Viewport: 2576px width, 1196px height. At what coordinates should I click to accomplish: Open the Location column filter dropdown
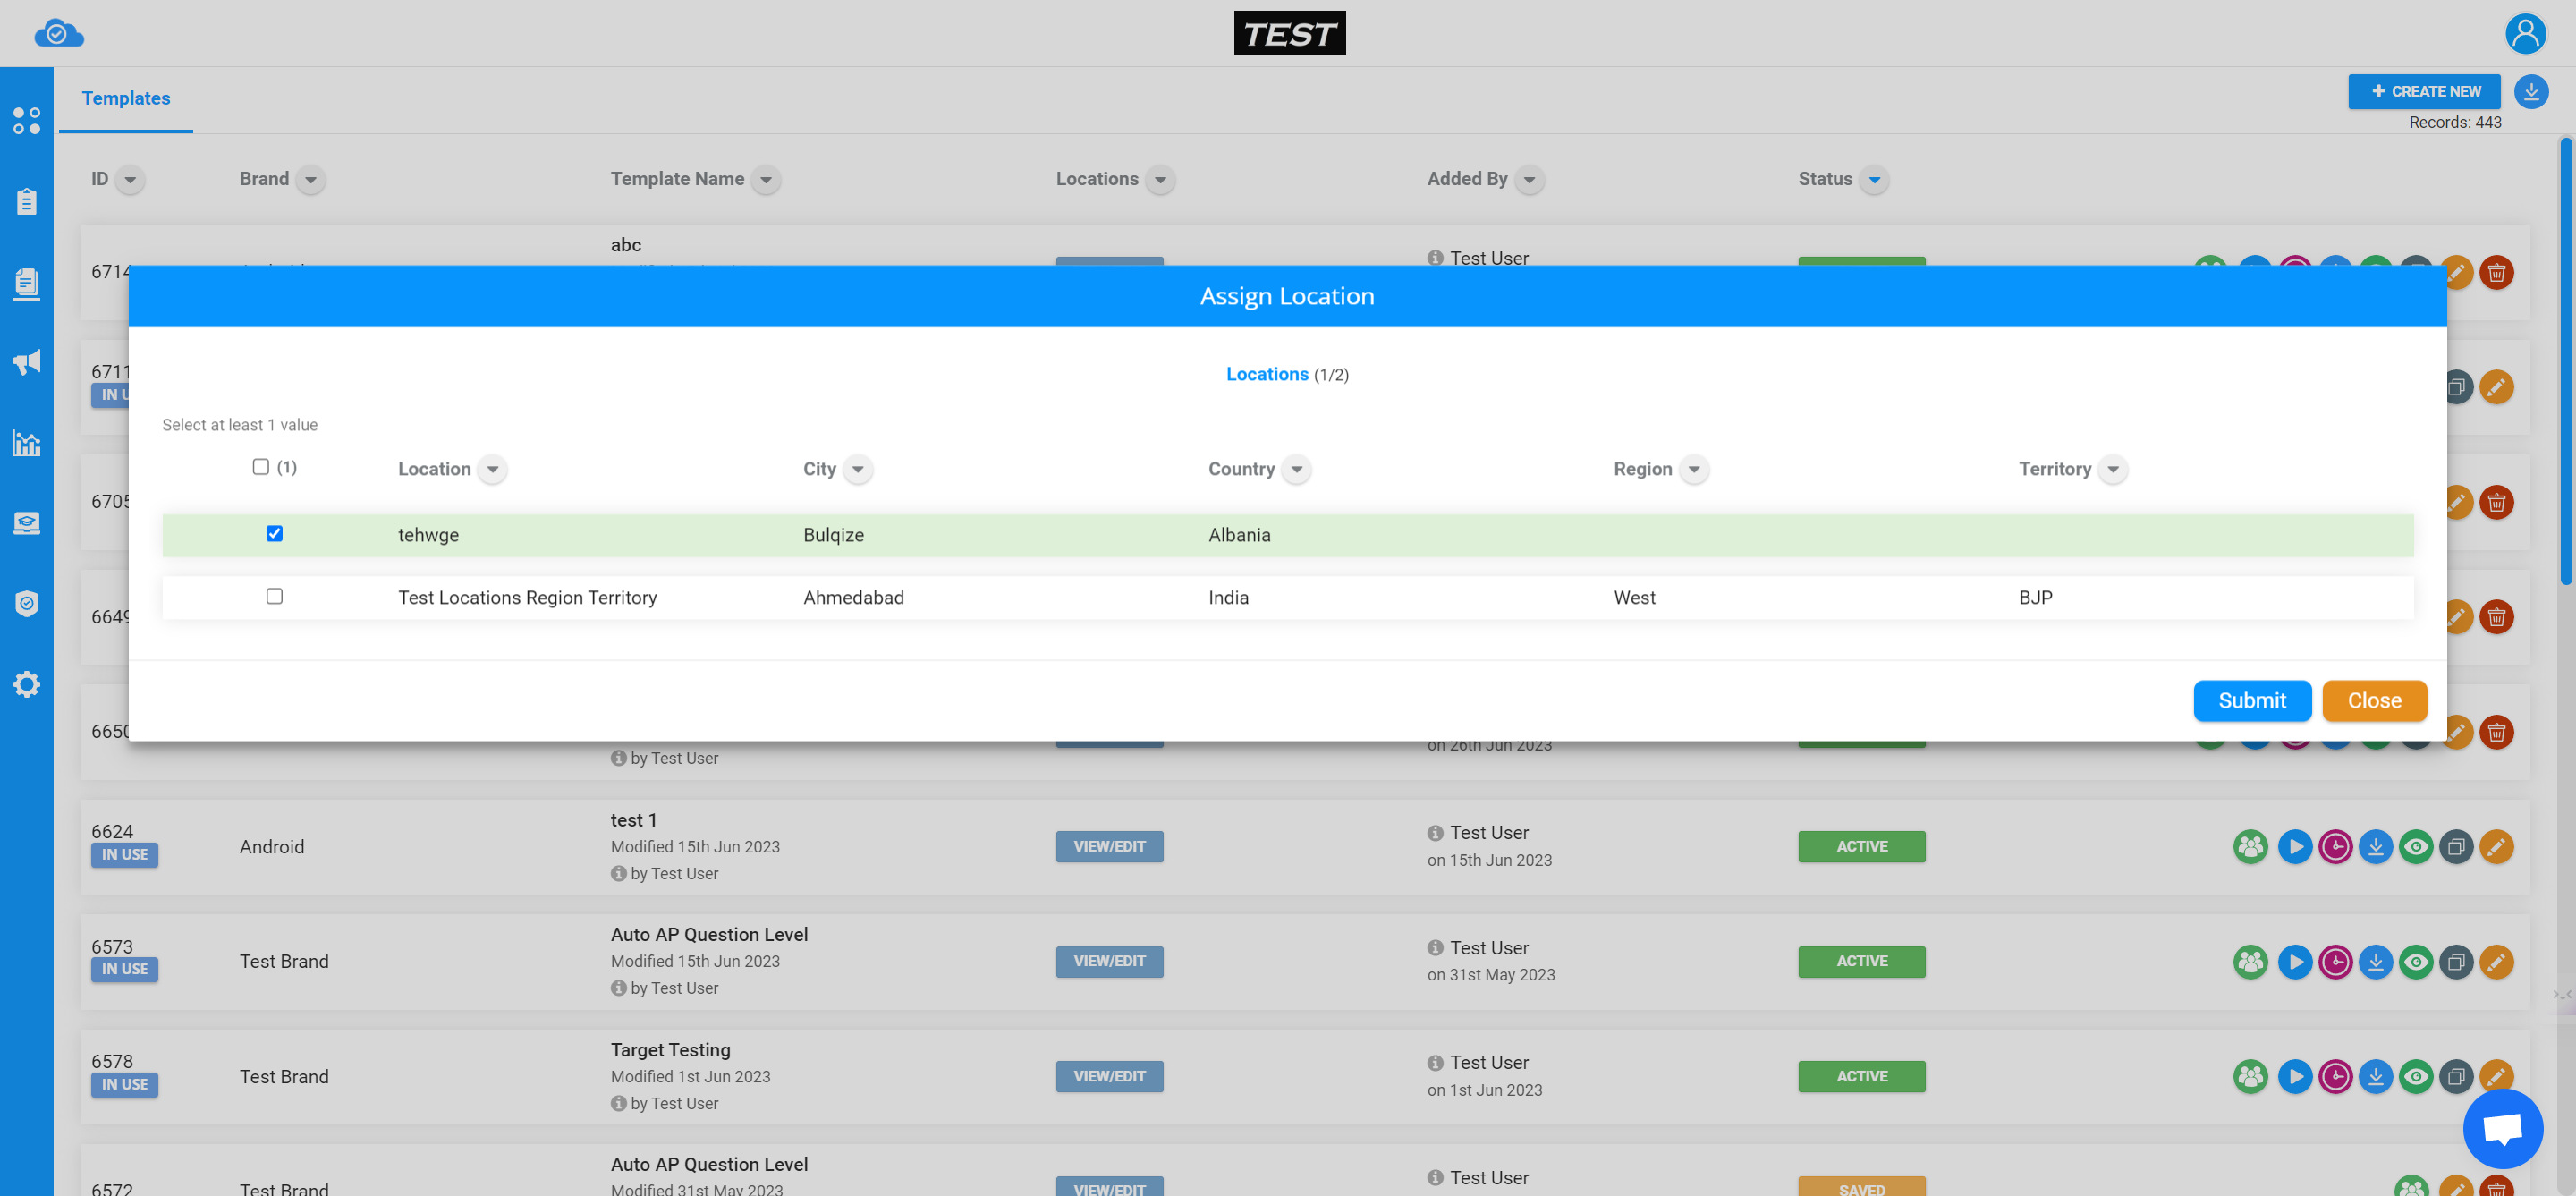(x=492, y=469)
